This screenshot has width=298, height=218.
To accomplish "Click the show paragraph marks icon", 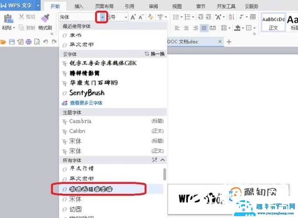I will [x=241, y=17].
